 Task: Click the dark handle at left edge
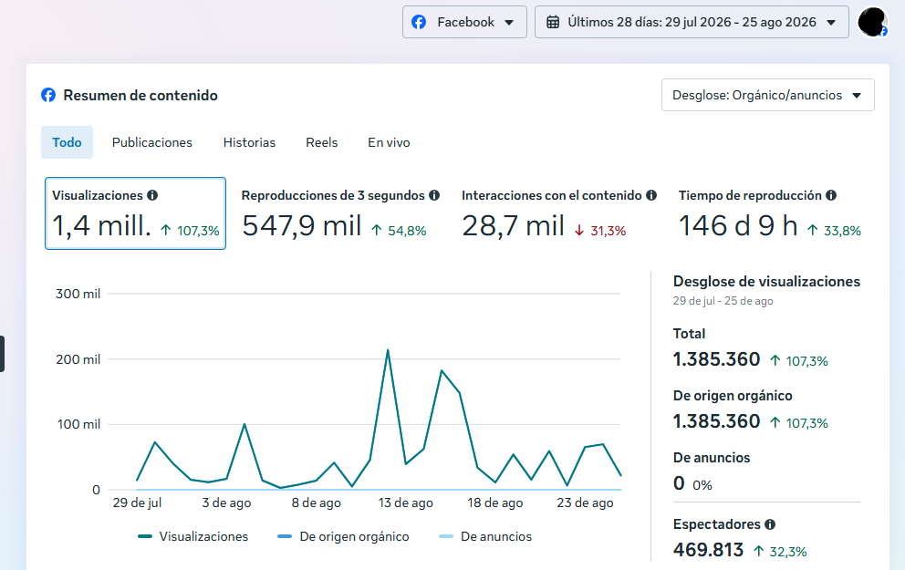[2, 354]
